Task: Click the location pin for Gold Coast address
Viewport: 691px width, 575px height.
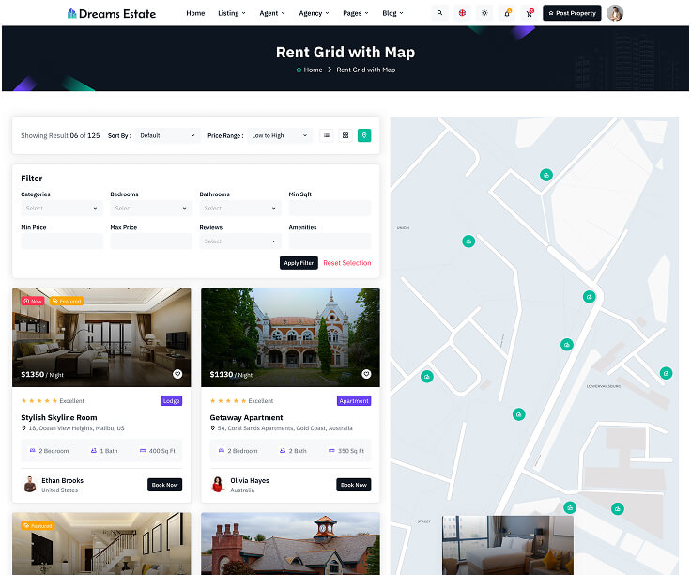Action: [x=212, y=428]
